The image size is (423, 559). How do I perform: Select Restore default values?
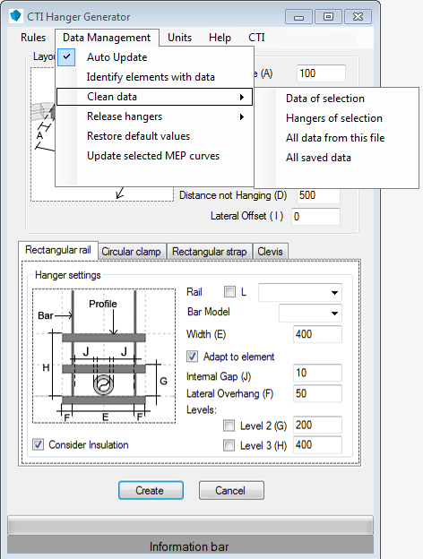[x=138, y=136]
